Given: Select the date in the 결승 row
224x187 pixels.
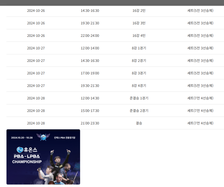Looking at the screenshot, I should [36, 123].
